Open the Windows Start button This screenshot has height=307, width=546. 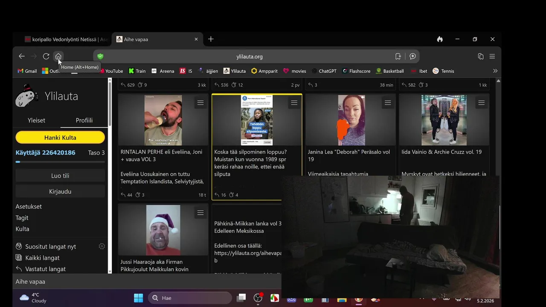pyautogui.click(x=139, y=298)
